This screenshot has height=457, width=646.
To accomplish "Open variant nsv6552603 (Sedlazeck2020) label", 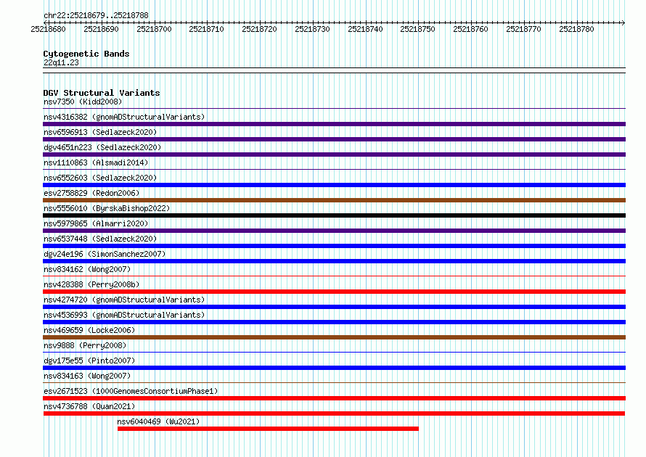I will point(100,178).
